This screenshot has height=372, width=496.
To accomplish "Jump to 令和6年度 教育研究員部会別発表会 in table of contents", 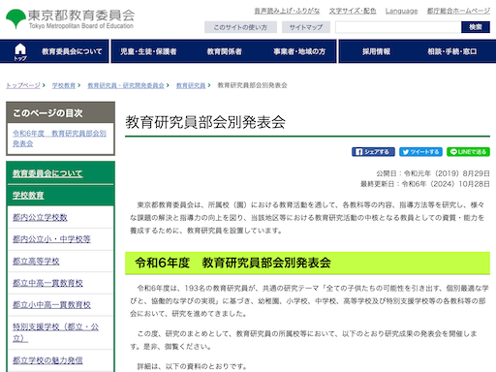I will coord(59,139).
